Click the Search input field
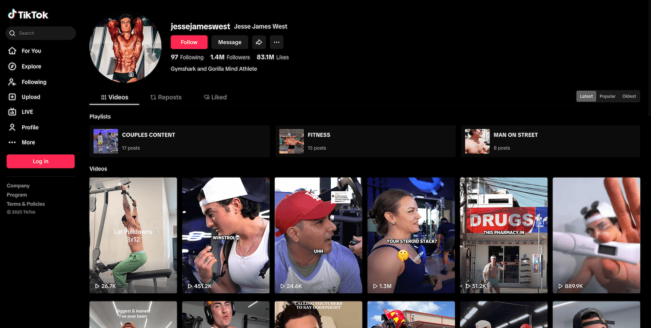The width and height of the screenshot is (651, 328). (43, 33)
